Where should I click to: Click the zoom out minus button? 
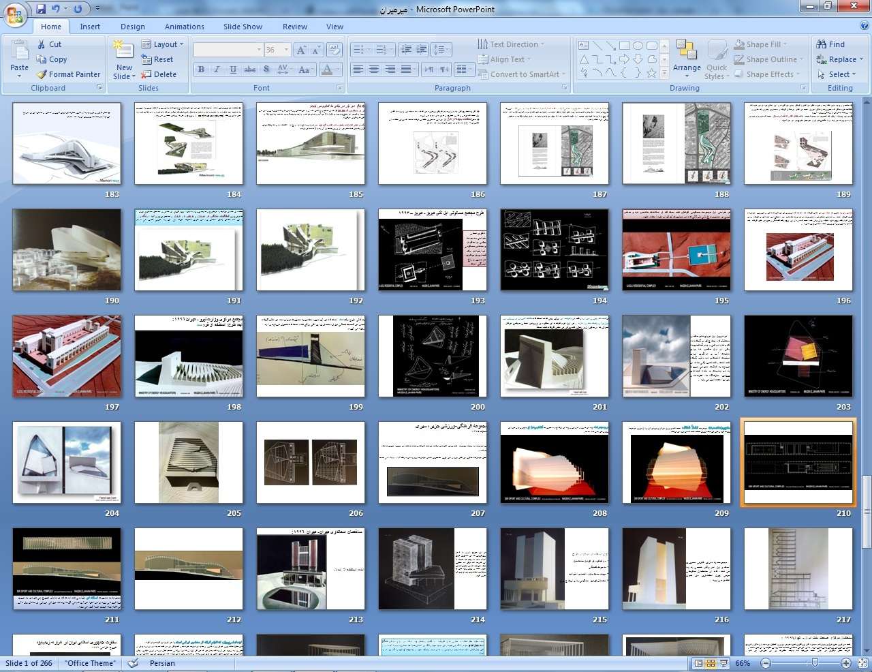pos(765,663)
